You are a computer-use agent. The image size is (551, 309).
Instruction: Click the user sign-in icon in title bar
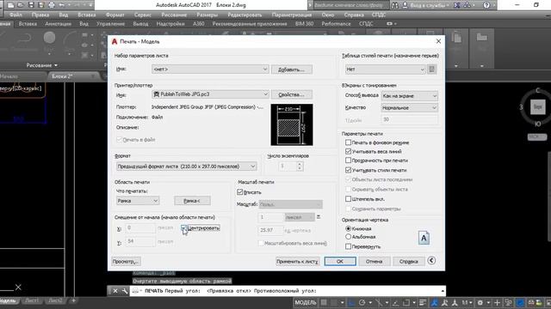pyautogui.click(x=405, y=5)
